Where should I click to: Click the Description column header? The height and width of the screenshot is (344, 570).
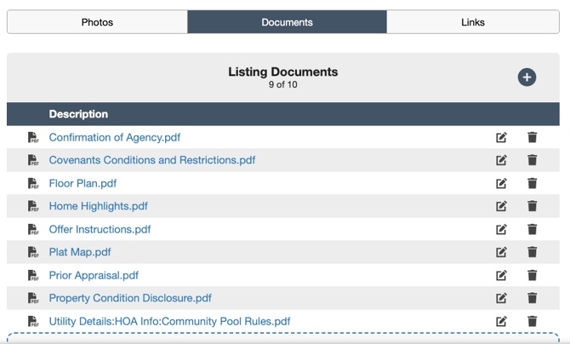[78, 114]
